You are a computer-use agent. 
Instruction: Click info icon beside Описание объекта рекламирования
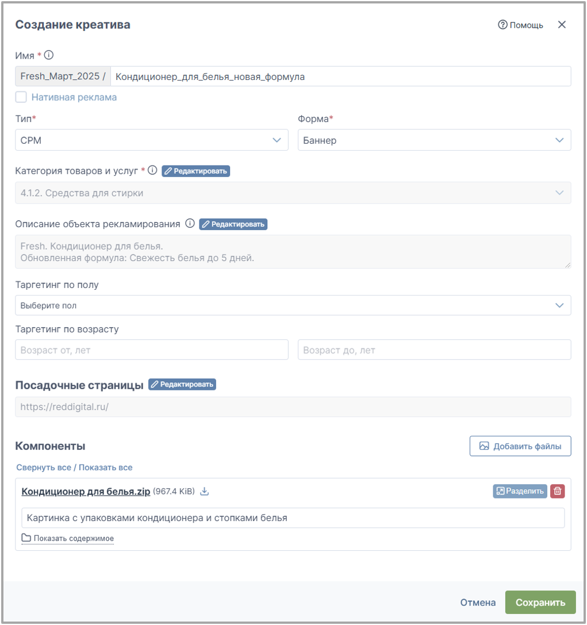click(x=190, y=223)
